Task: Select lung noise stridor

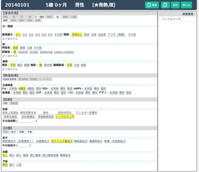Action: coord(34,52)
